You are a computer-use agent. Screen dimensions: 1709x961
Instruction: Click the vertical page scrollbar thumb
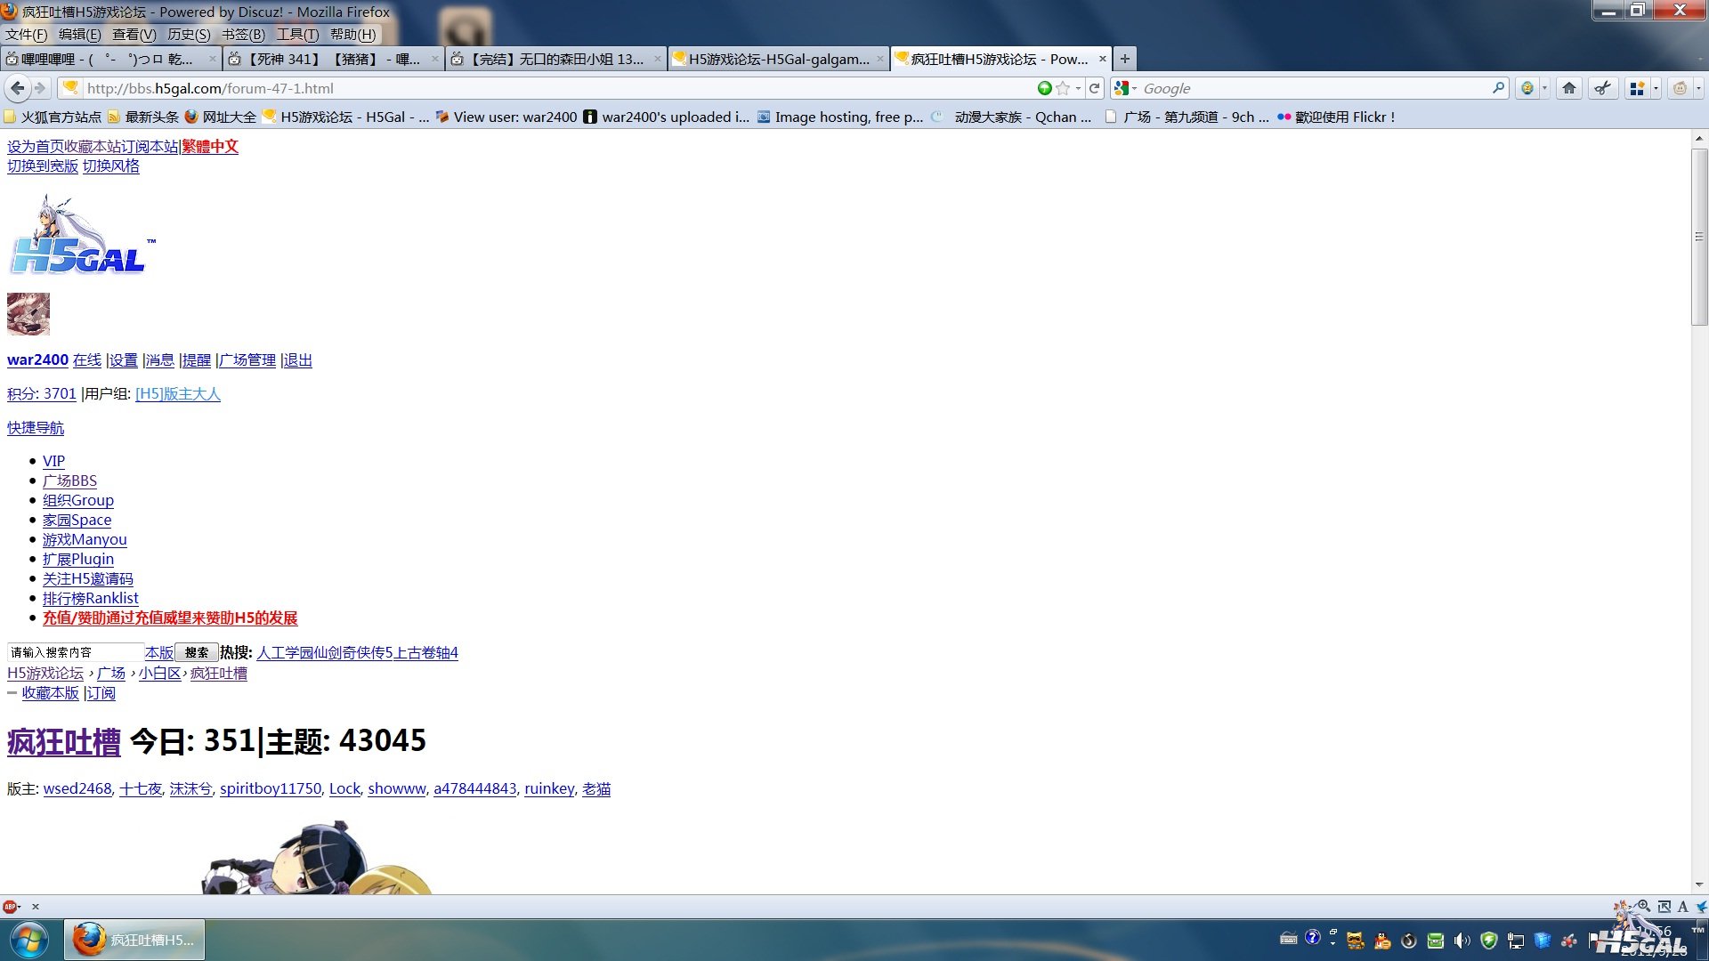point(1699,236)
